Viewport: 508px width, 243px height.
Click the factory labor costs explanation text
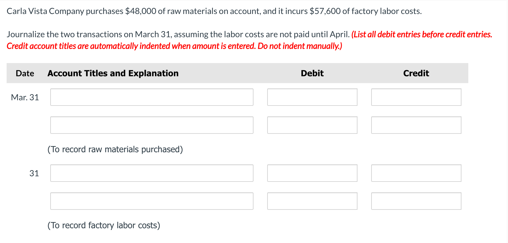coord(104,225)
